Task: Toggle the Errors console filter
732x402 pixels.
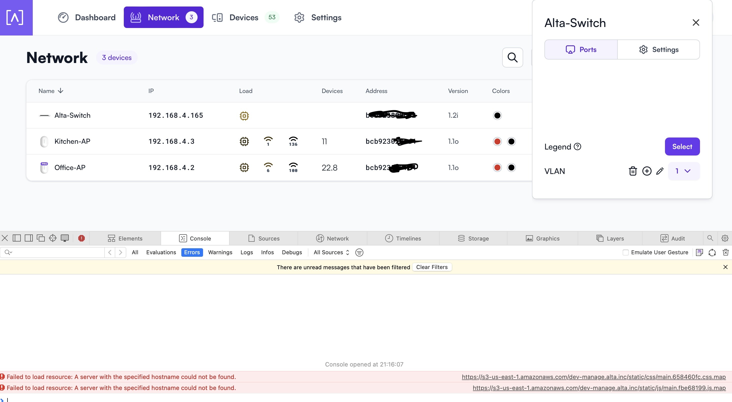Action: coord(192,252)
